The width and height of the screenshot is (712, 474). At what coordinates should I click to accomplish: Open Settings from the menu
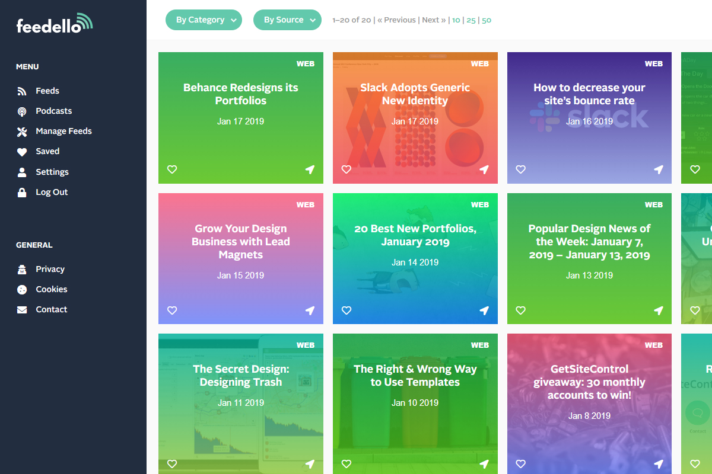pyautogui.click(x=52, y=172)
